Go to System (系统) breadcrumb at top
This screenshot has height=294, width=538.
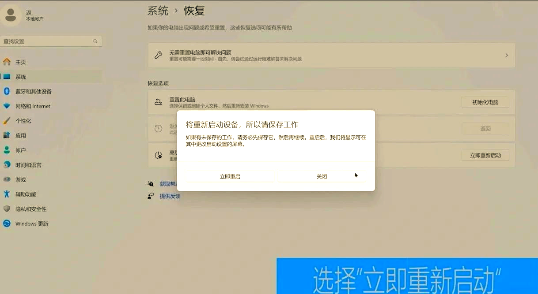158,11
